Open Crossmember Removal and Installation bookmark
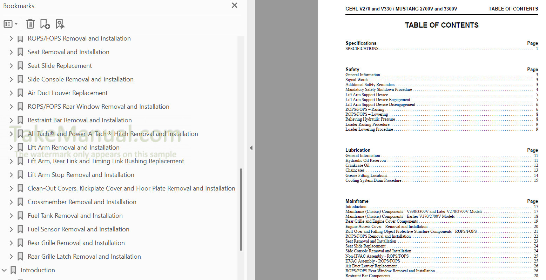The height and width of the screenshot is (280, 546). 82,202
